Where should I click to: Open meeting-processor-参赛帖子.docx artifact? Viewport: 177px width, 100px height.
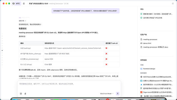pos(155,47)
